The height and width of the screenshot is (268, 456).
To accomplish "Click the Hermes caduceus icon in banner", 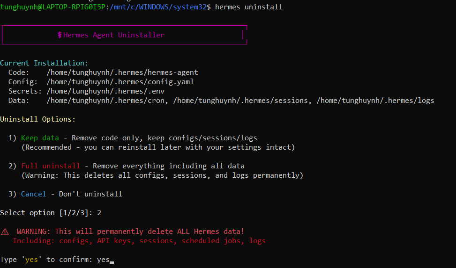I will pyautogui.click(x=60, y=35).
